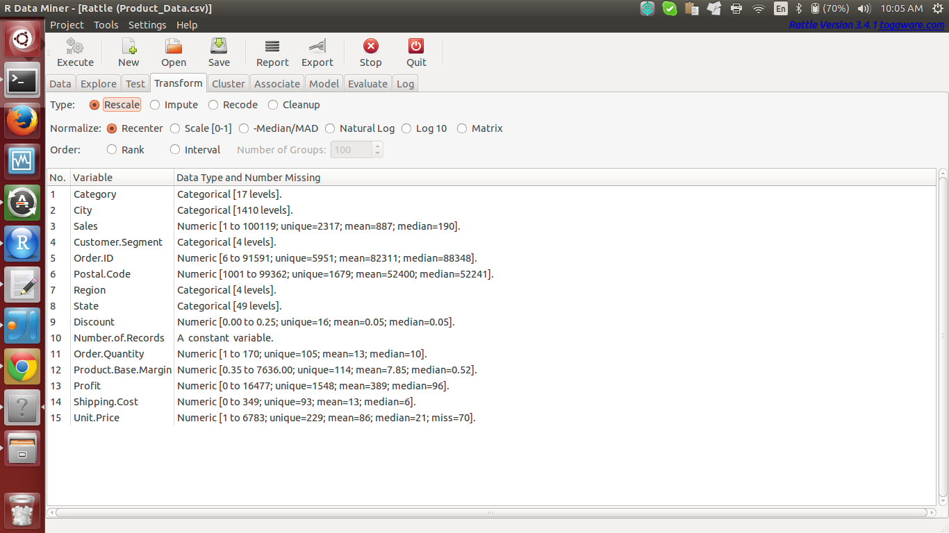
Task: Open the togaware.com link
Action: [912, 25]
